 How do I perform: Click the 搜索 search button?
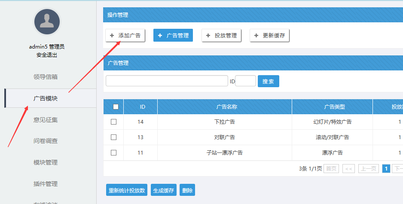(268, 81)
